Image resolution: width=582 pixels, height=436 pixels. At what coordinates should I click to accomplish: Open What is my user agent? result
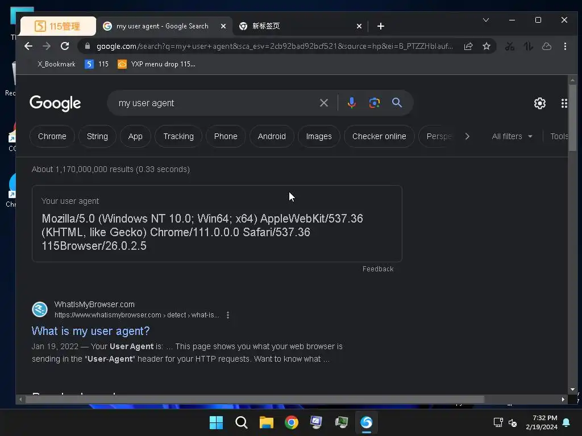tap(90, 331)
